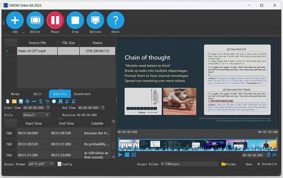The image size is (283, 178).
Task: Click the new subtitle file icon
Action: 8,101
